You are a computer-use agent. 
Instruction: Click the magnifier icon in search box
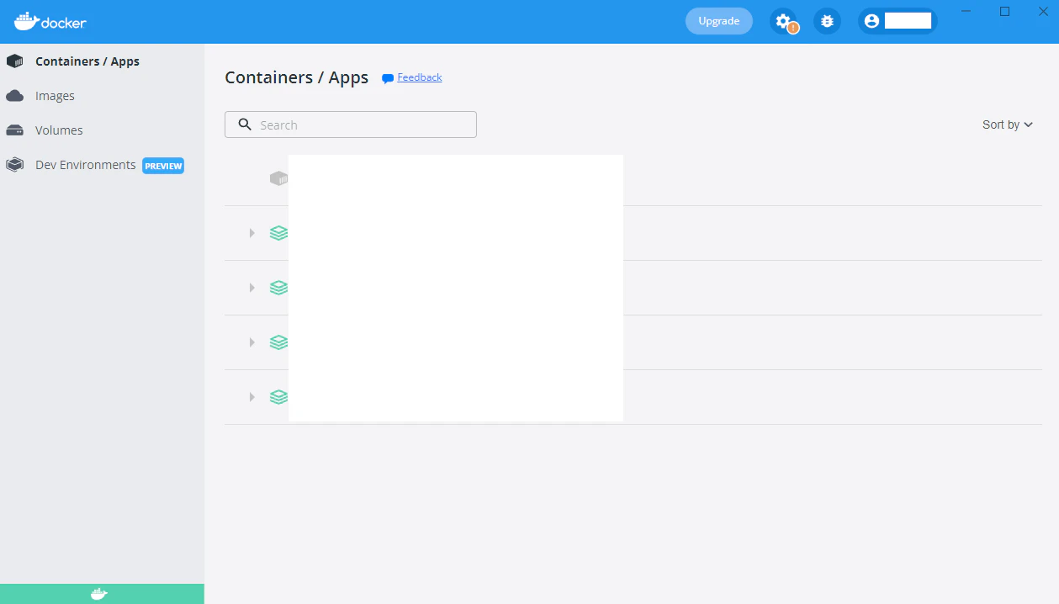tap(245, 125)
